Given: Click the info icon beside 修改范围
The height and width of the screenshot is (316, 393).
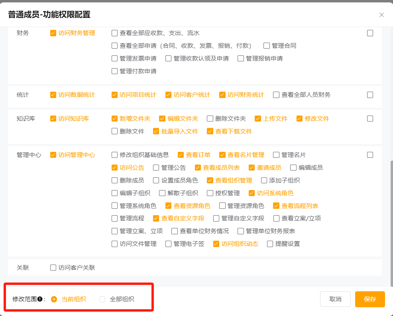Looking at the screenshot, I should [40, 299].
